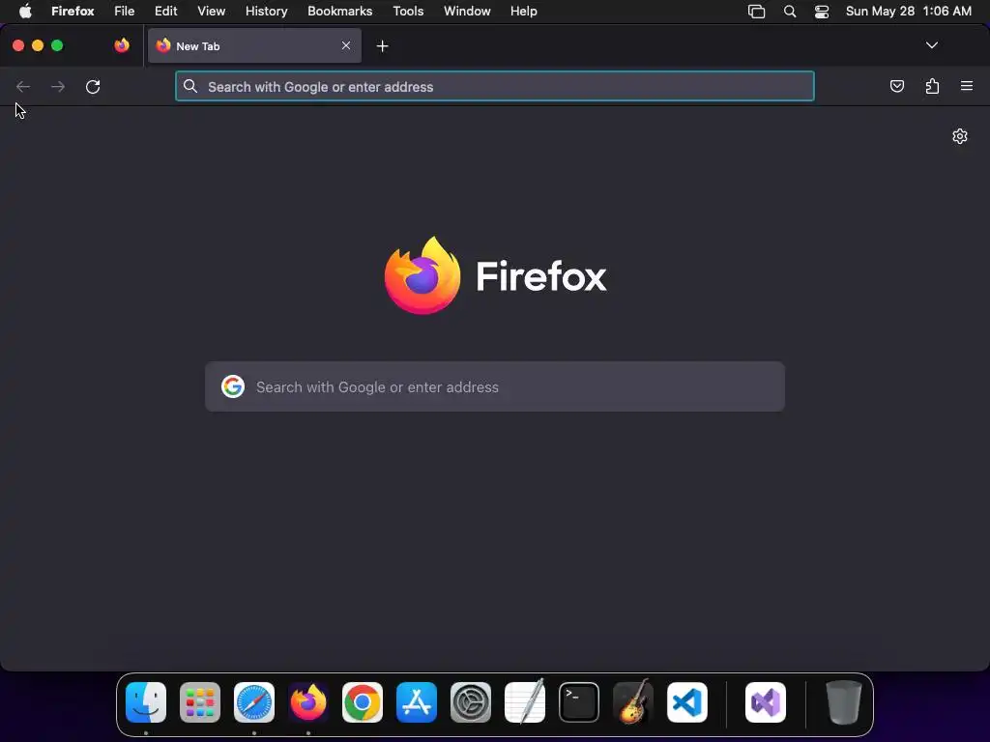990x742 pixels.
Task: Open the Trash in the Dock
Action: click(843, 702)
